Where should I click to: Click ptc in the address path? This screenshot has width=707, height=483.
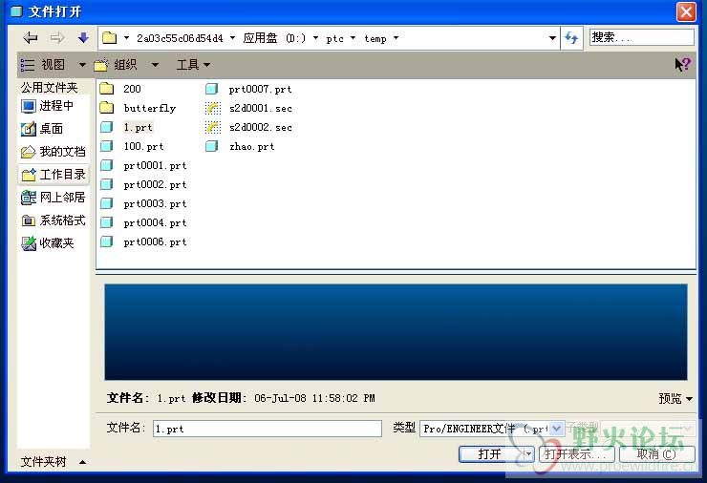334,38
